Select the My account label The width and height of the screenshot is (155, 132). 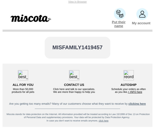[x=141, y=23]
